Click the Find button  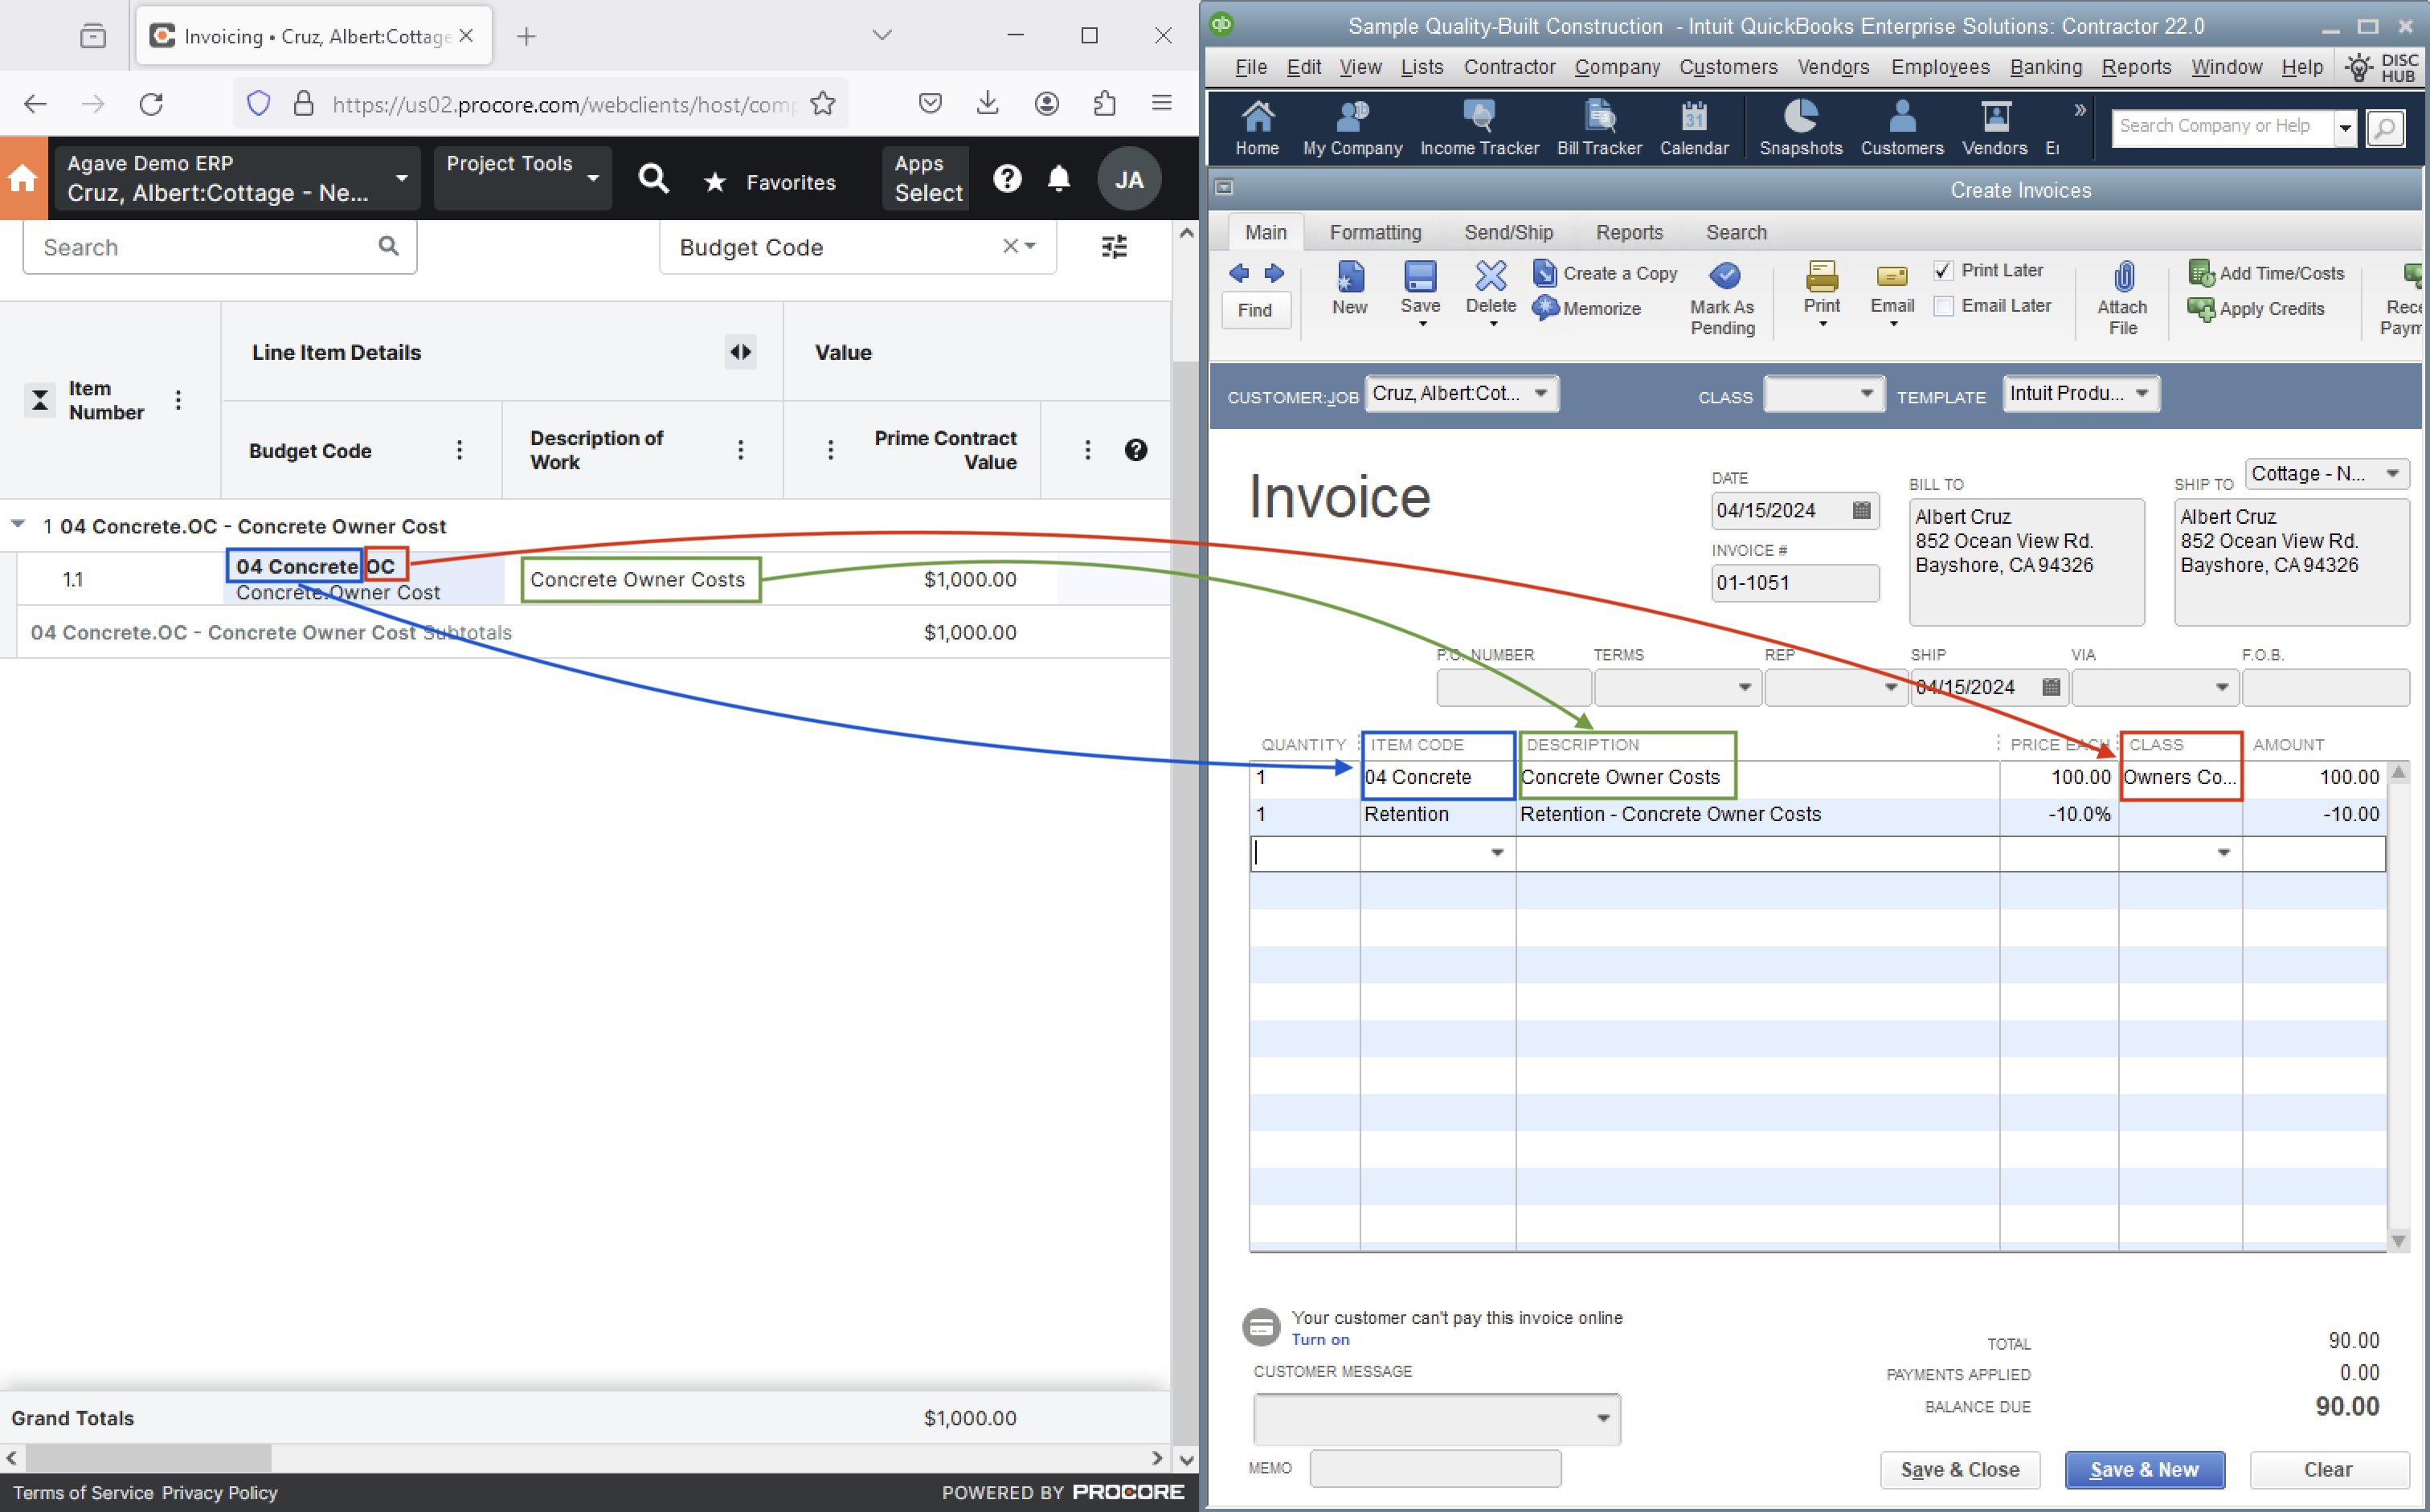click(x=1255, y=310)
